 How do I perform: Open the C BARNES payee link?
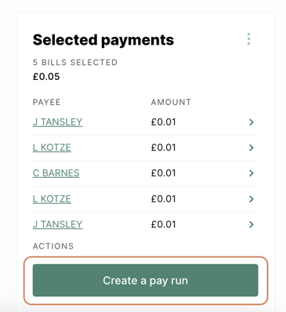(x=56, y=173)
